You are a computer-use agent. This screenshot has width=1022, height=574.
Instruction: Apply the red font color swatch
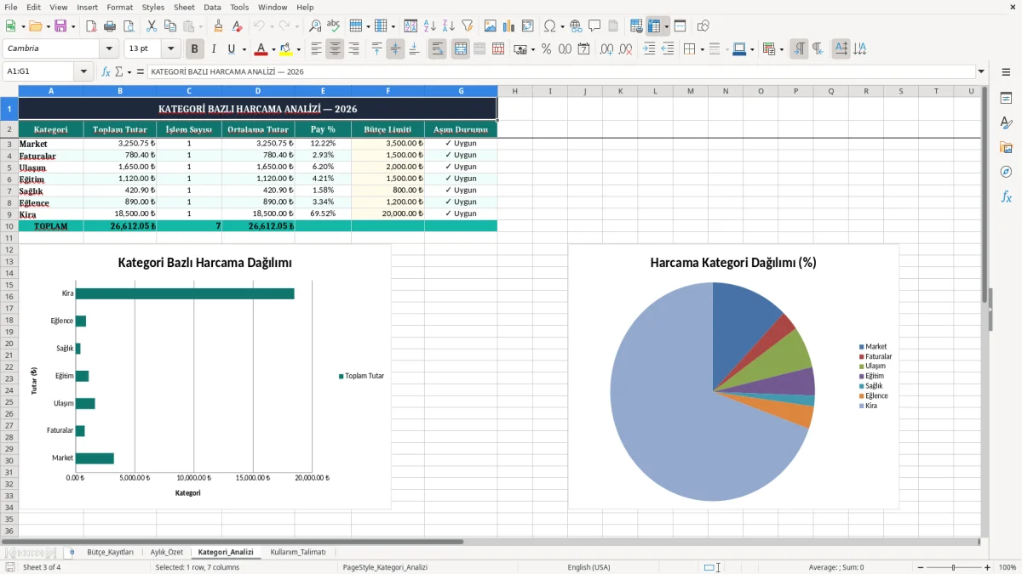(261, 49)
